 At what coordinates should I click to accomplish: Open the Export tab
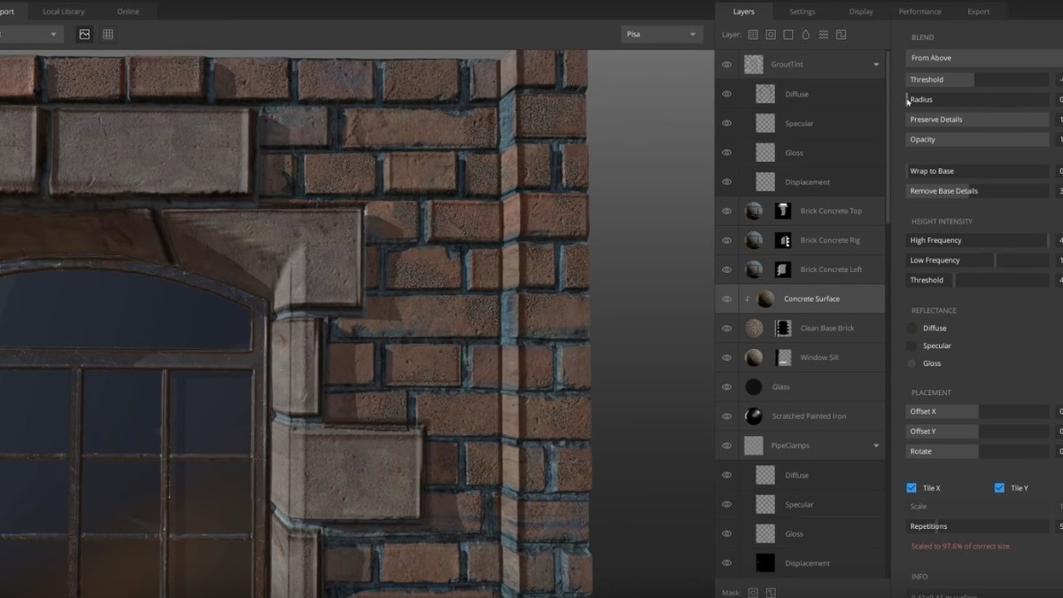click(978, 12)
